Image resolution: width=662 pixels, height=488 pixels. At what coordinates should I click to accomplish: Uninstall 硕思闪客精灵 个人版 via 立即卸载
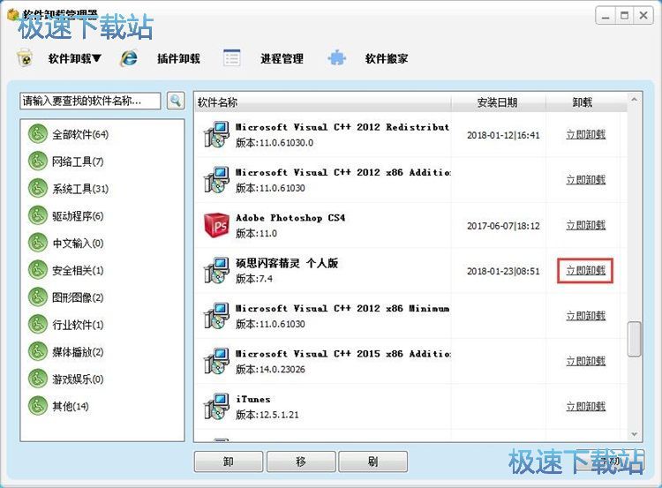(x=585, y=271)
